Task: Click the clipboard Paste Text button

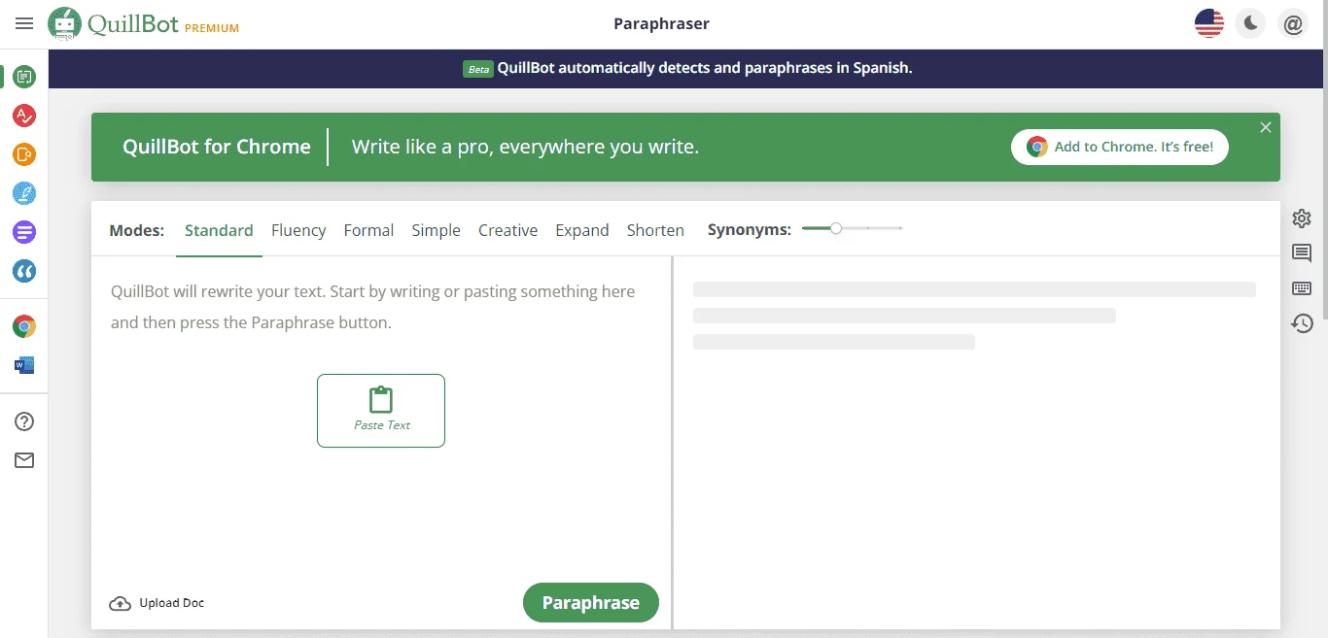Action: pyautogui.click(x=381, y=411)
